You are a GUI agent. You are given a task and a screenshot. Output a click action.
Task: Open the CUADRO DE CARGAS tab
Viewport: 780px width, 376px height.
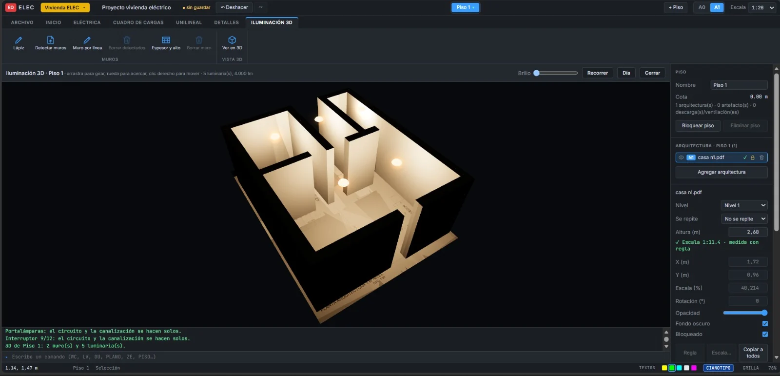(138, 22)
